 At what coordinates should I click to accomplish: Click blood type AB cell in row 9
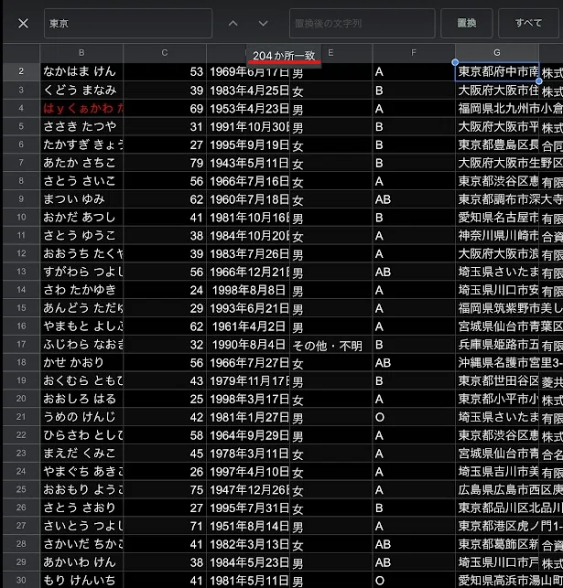pyautogui.click(x=414, y=199)
